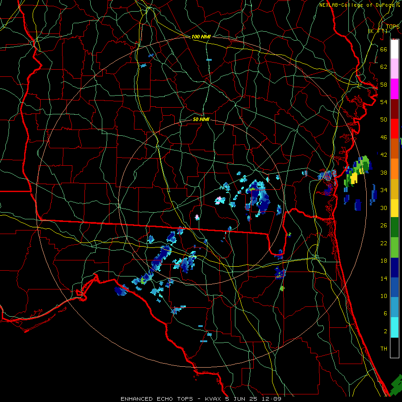Click the "100 NMI" range ring label

(x=201, y=37)
